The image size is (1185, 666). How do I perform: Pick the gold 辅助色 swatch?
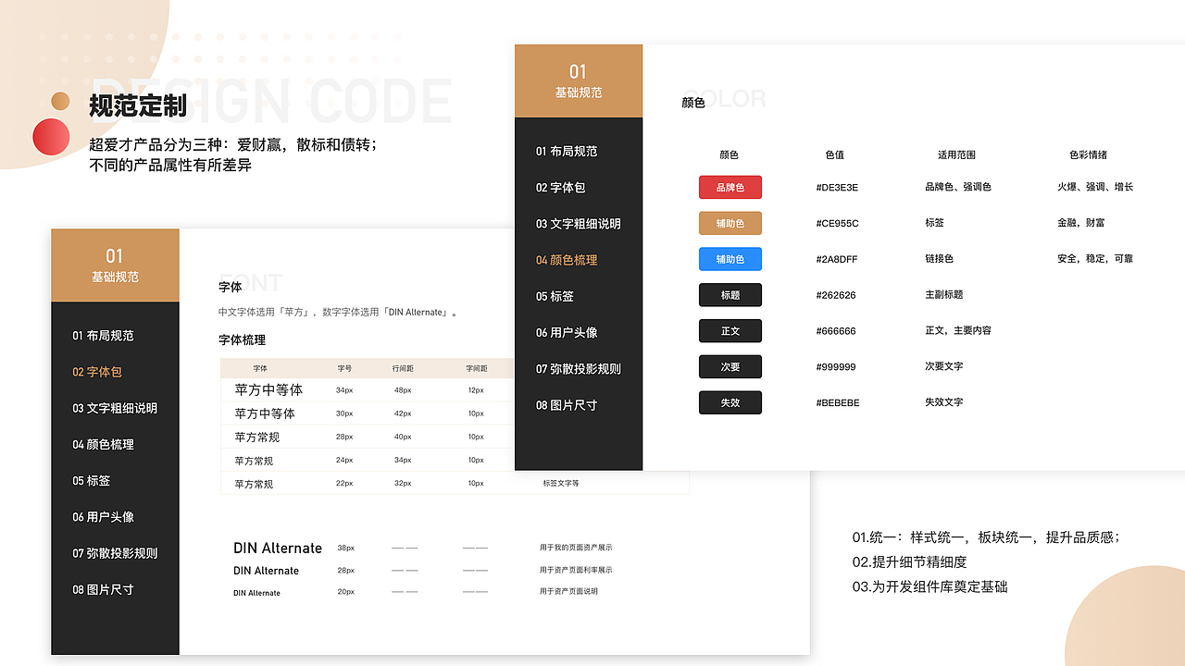[x=730, y=223]
